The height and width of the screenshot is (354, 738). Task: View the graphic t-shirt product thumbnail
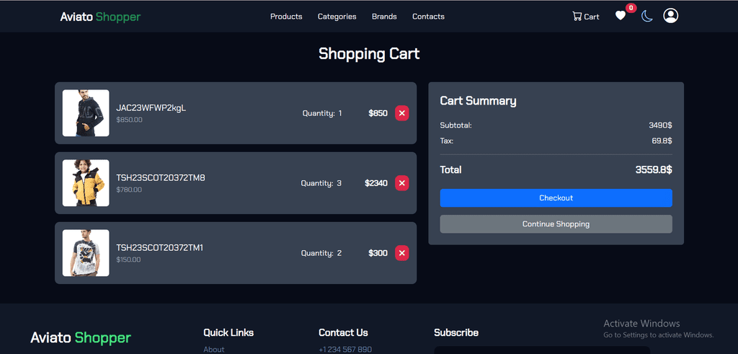[x=86, y=253]
